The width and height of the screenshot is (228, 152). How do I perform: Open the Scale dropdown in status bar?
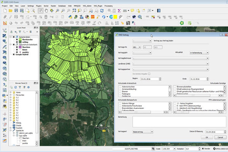tap(174, 149)
